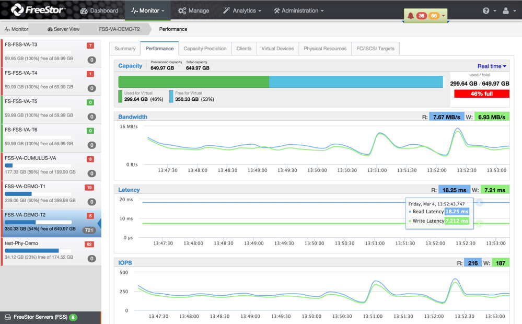Click the FSS-VA-DEMO-T2 breadcrumb
Image resolution: width=522 pixels, height=324 pixels.
click(x=119, y=29)
